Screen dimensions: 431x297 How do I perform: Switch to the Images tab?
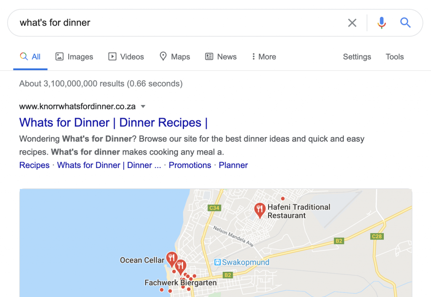pyautogui.click(x=74, y=57)
